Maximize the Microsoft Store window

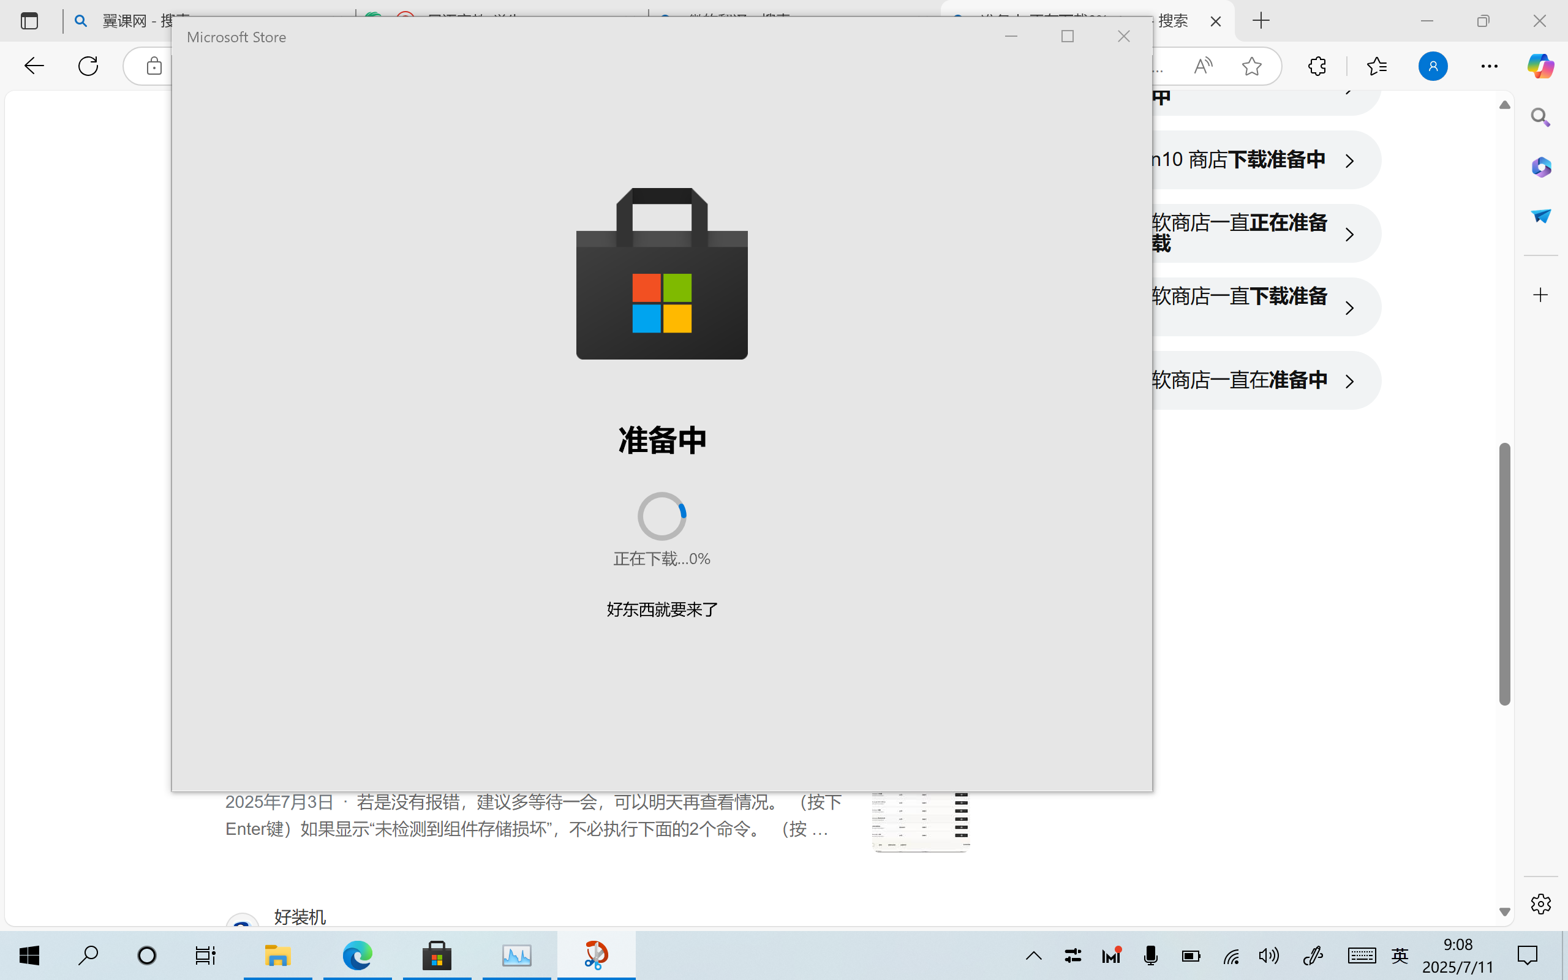(x=1067, y=36)
